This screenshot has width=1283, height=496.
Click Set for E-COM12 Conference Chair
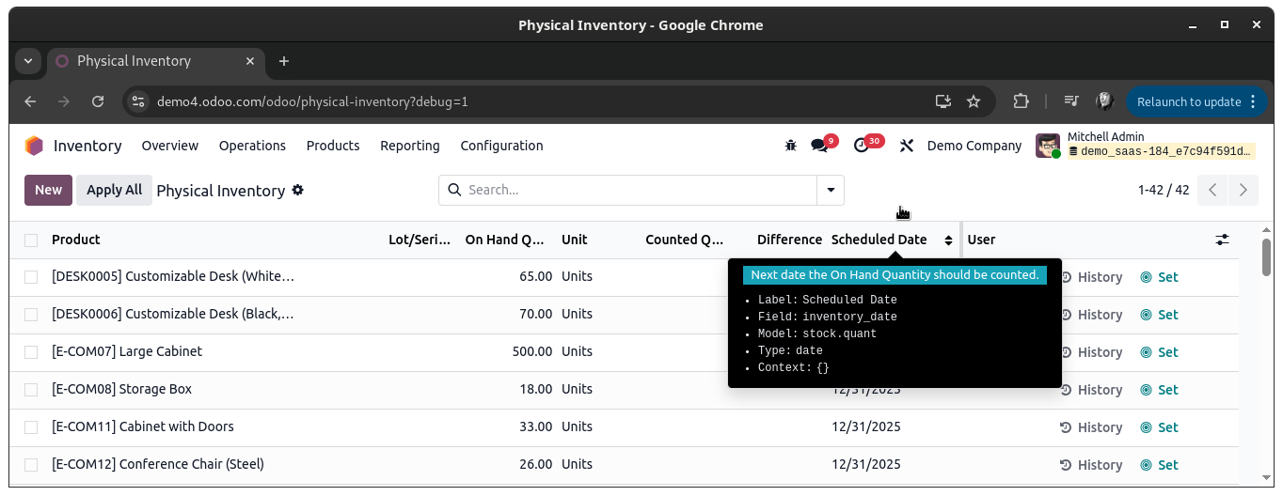[x=1159, y=465]
